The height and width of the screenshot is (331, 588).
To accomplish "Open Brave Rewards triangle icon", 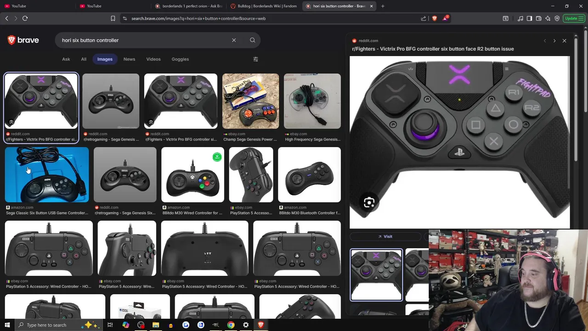I will coord(445,18).
